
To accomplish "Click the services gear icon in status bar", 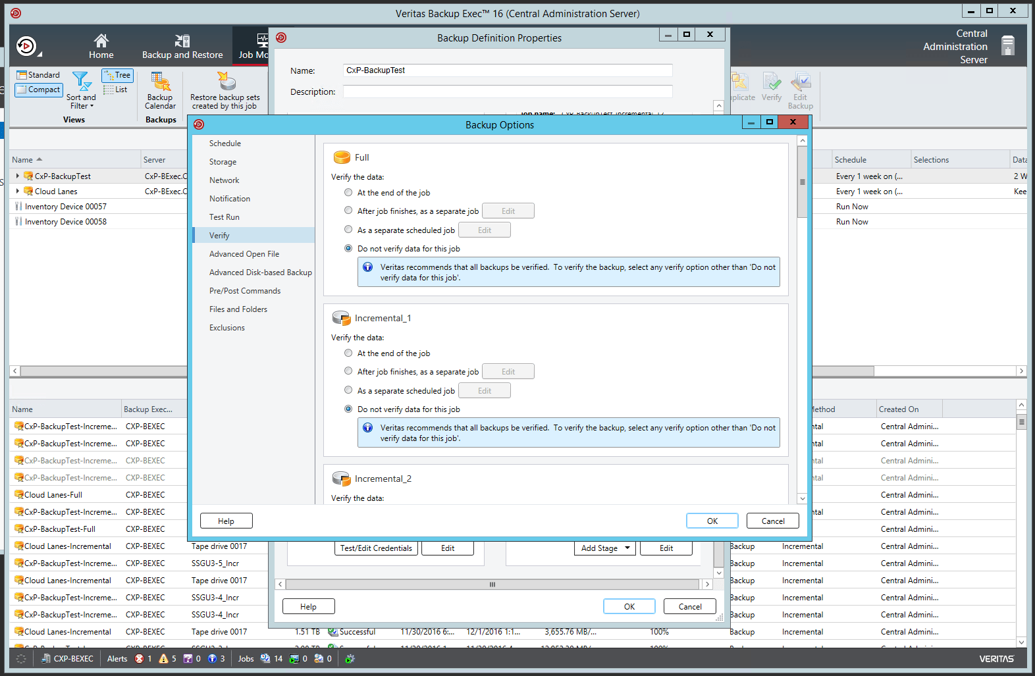I will tap(350, 658).
